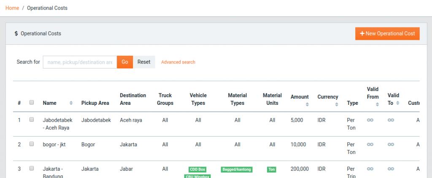Click the CBU Wingbox vehicle tag
This screenshot has width=432, height=178.
(x=197, y=176)
